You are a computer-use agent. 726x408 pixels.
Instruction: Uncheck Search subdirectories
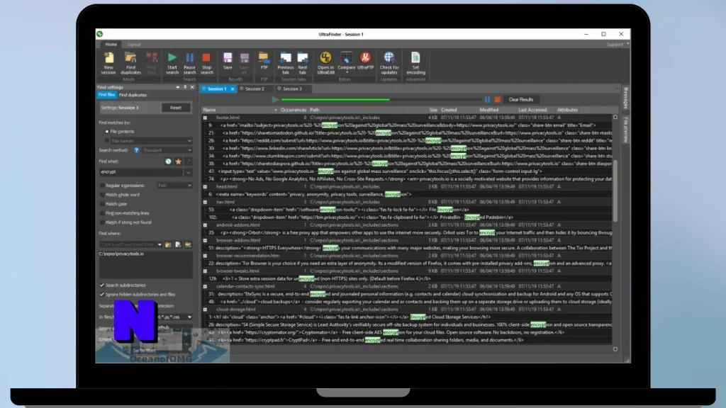(x=102, y=285)
